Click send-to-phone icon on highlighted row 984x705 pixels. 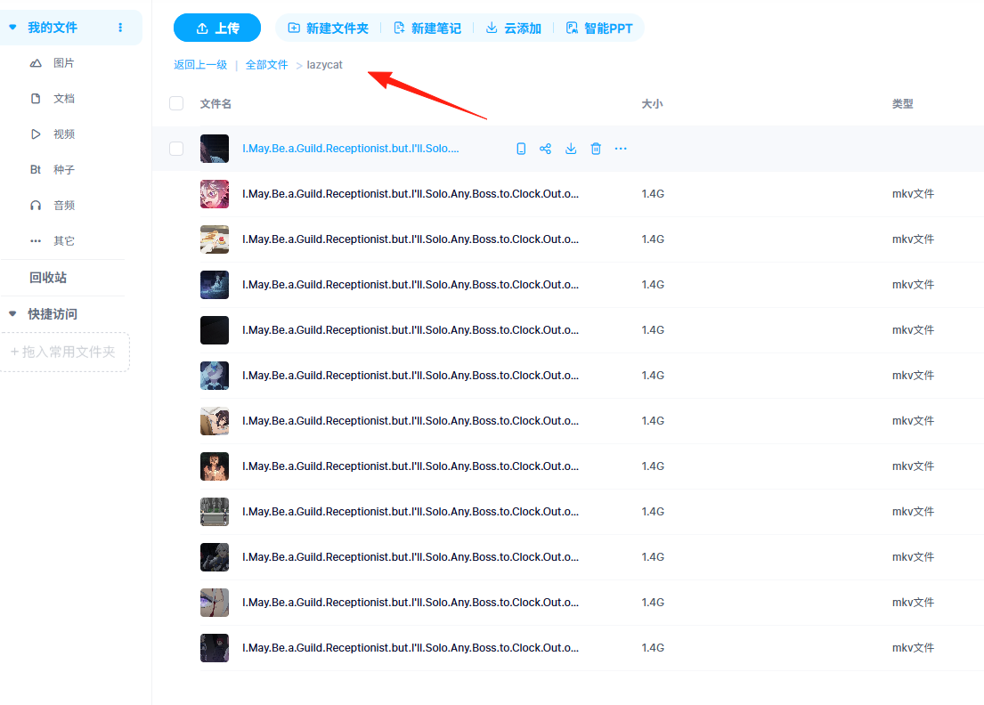[x=521, y=149]
